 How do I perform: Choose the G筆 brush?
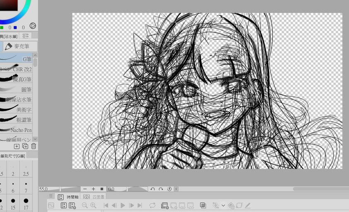tap(16, 59)
